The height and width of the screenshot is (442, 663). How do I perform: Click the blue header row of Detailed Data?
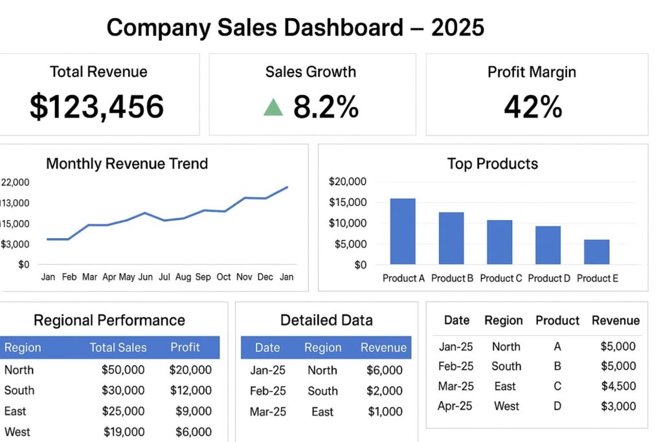tap(326, 348)
